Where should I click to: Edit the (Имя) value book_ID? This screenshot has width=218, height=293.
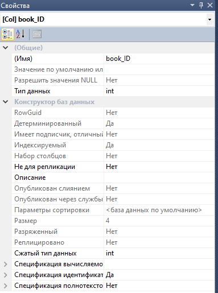point(159,59)
